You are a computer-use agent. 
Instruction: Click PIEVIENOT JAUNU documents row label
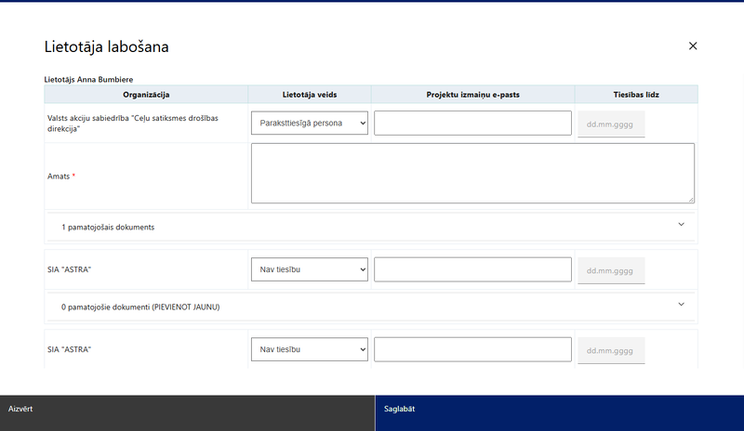tap(140, 307)
